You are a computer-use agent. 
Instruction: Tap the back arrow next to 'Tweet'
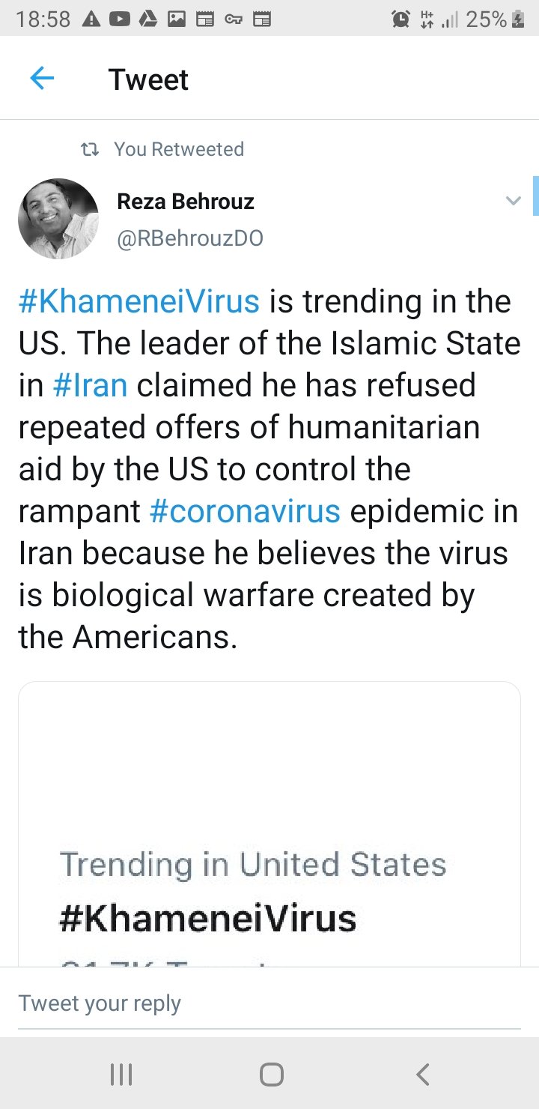click(x=43, y=78)
